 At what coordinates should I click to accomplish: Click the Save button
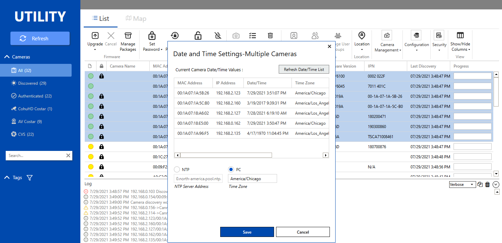247,232
